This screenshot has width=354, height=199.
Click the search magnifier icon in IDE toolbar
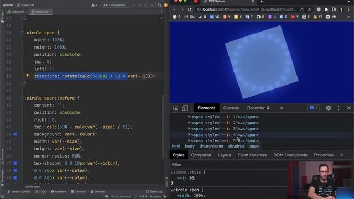(x=160, y=5)
